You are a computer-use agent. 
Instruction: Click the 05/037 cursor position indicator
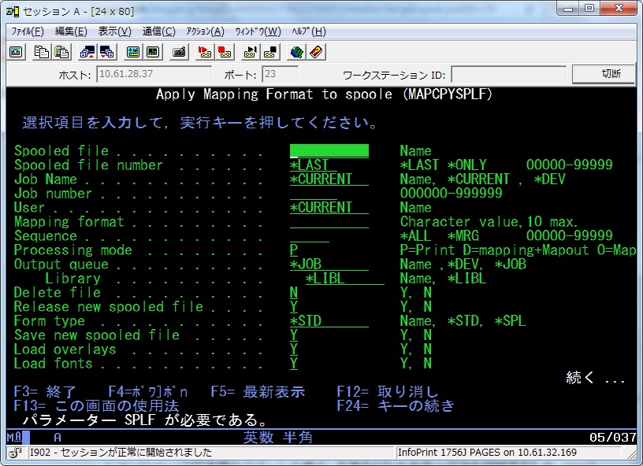coord(612,438)
